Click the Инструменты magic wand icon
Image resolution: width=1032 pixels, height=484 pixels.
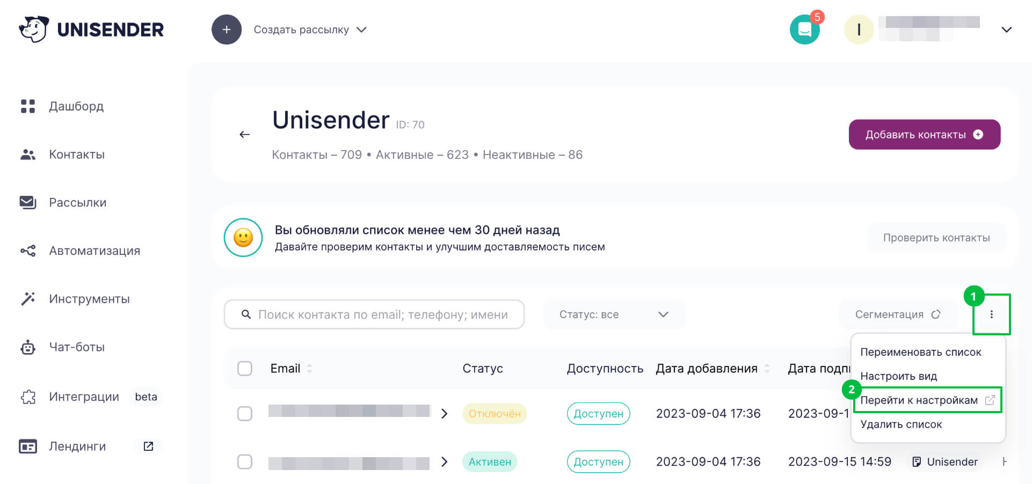(28, 298)
